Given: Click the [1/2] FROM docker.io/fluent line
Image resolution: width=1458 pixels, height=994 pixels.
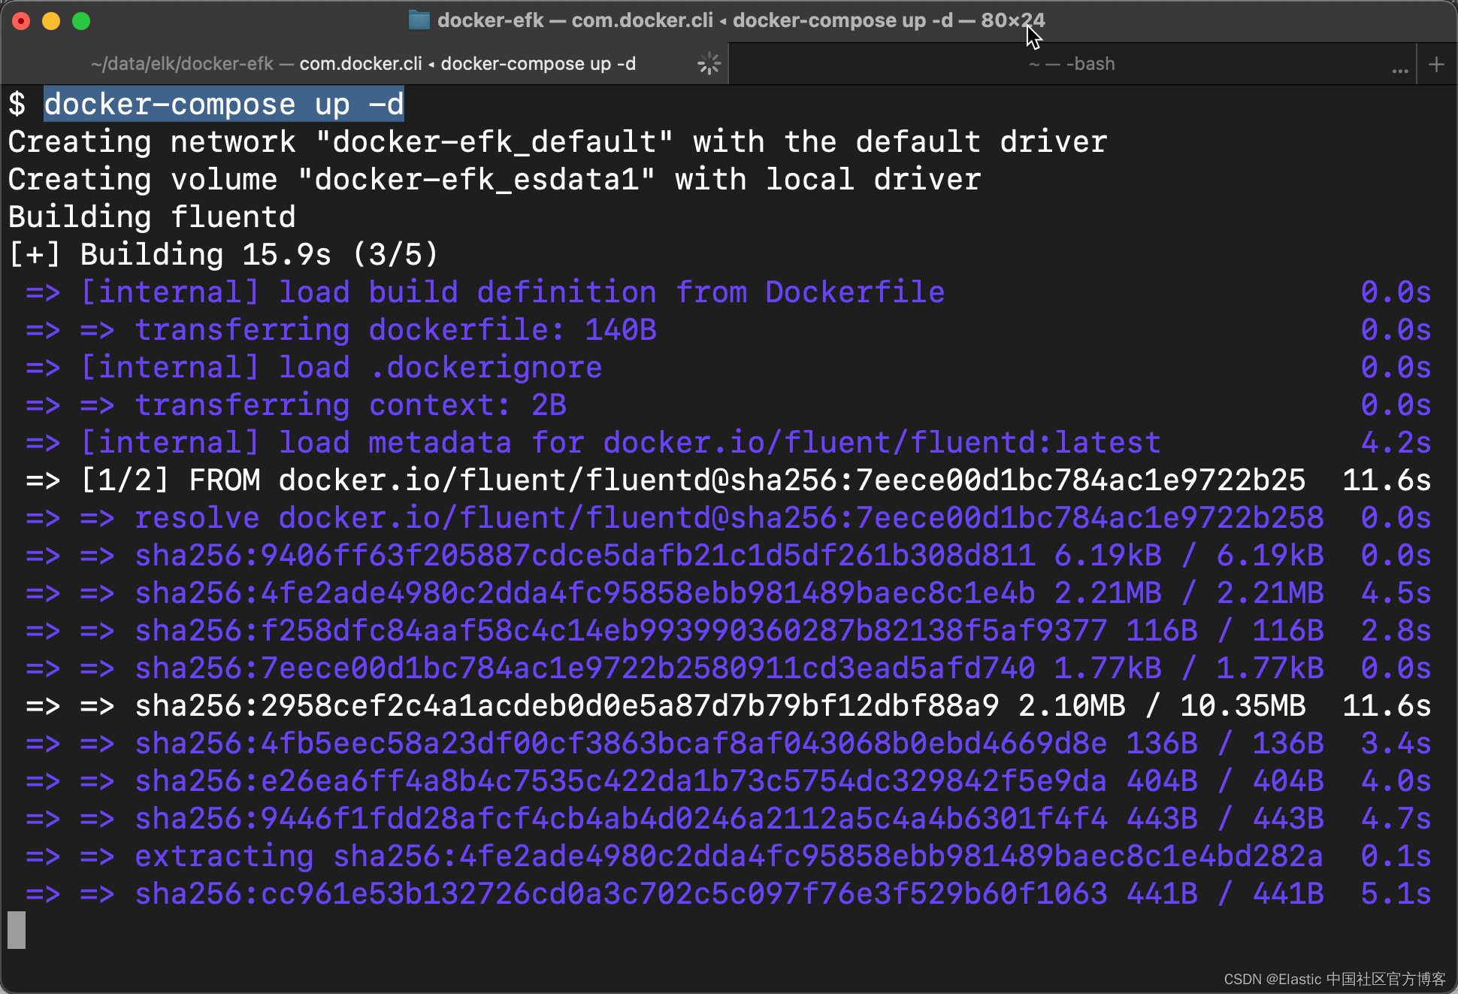Looking at the screenshot, I should tap(665, 480).
